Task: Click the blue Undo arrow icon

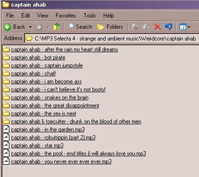Action: (x=168, y=27)
